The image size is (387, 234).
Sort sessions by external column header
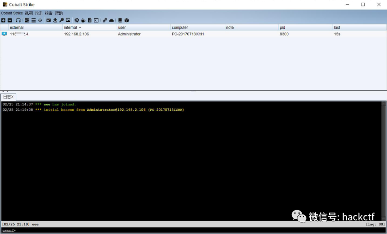[35, 27]
